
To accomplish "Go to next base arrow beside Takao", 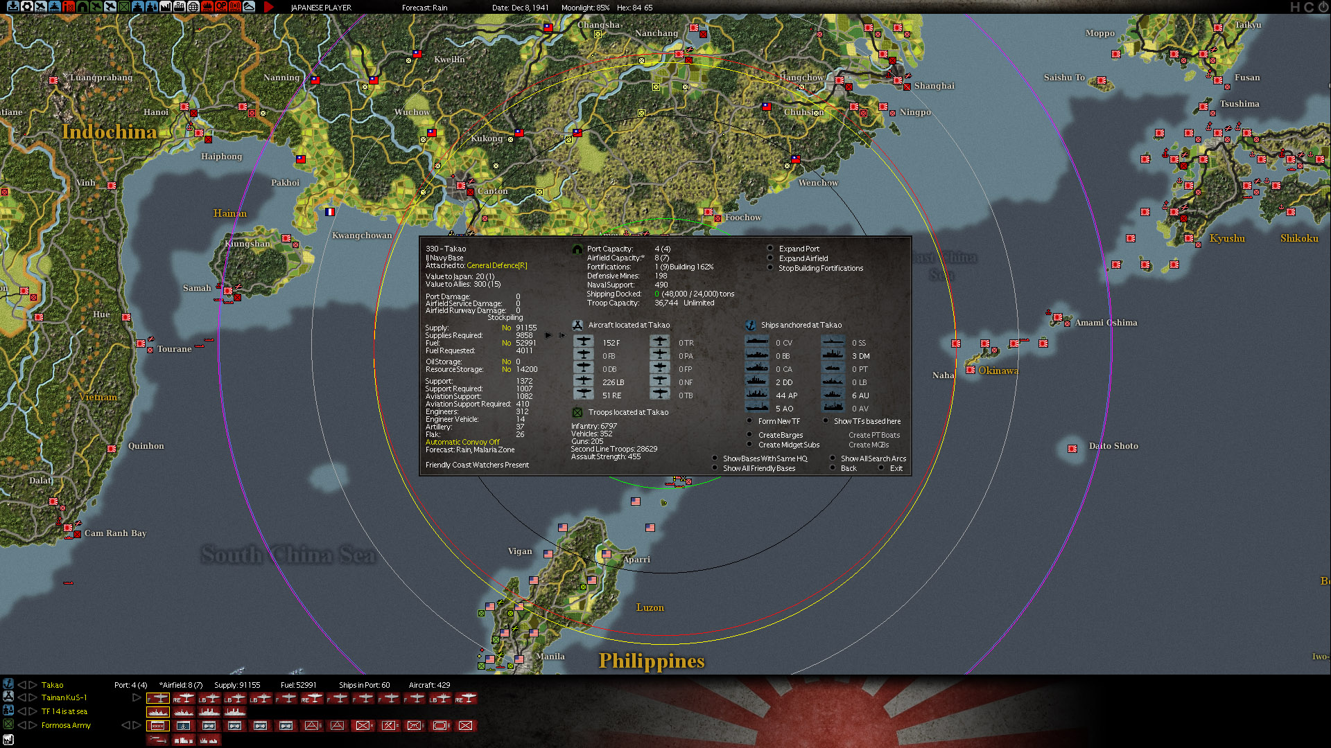I will (33, 684).
